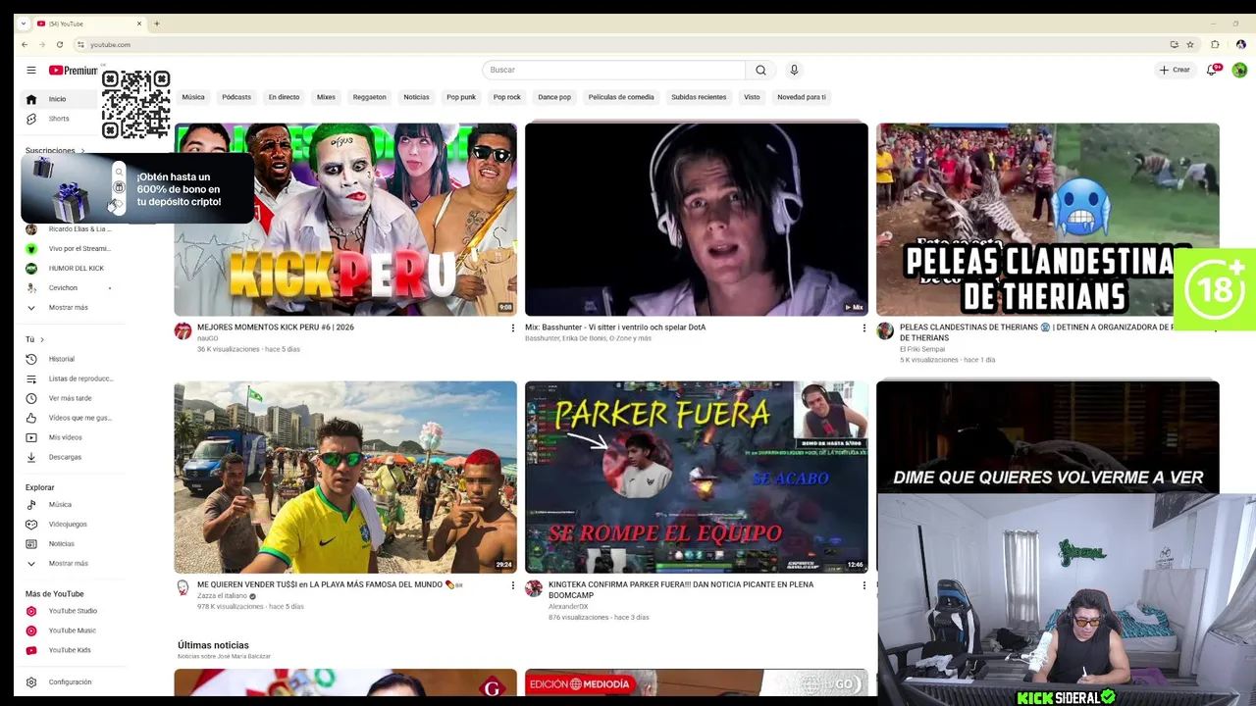Viewport: 1256px width, 706px height.
Task: Play PARKER FUERA video thumbnail
Action: (x=697, y=477)
